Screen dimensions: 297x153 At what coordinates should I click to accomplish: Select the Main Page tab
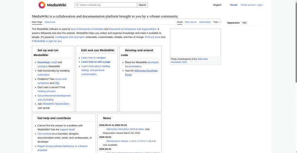pos(37,22)
